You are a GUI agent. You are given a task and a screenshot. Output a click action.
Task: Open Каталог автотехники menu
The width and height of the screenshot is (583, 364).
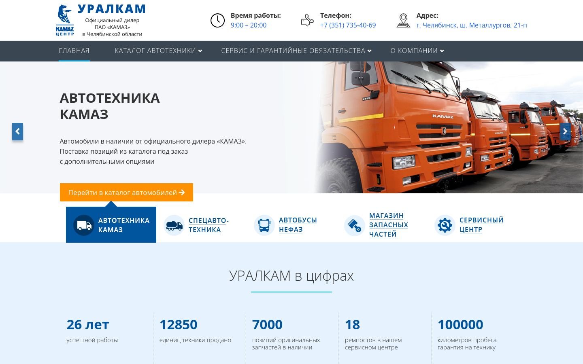[x=155, y=51]
